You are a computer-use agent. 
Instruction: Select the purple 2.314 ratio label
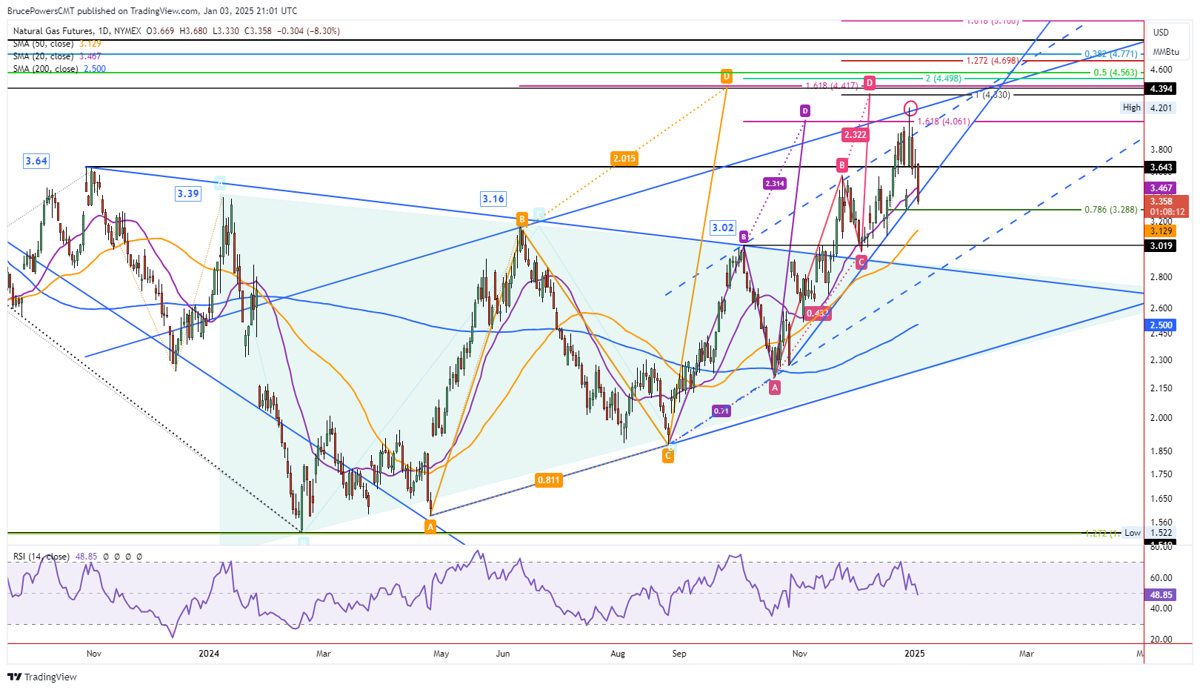775,184
